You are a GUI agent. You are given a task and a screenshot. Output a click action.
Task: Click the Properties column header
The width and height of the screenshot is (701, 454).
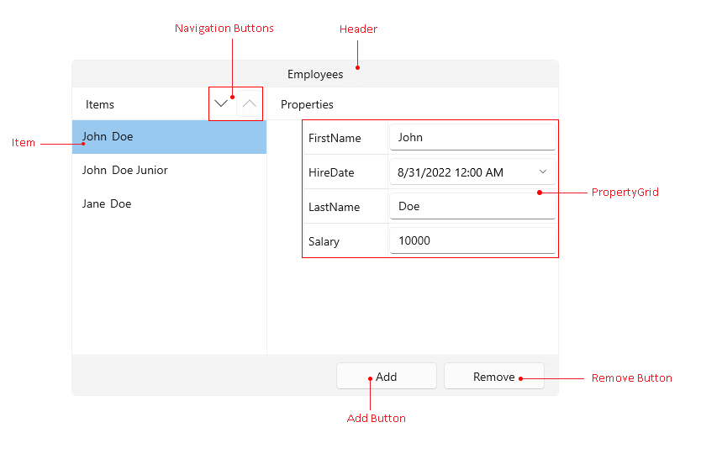(307, 105)
